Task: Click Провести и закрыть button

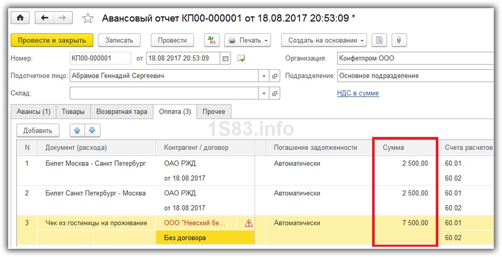Action: click(52, 40)
